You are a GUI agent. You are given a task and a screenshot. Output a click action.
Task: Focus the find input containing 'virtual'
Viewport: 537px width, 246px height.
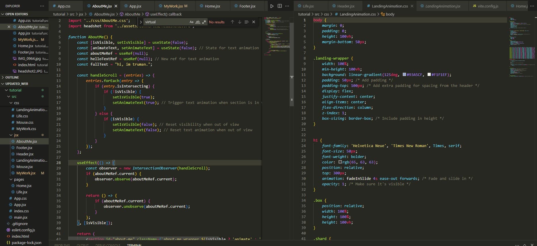coord(166,22)
